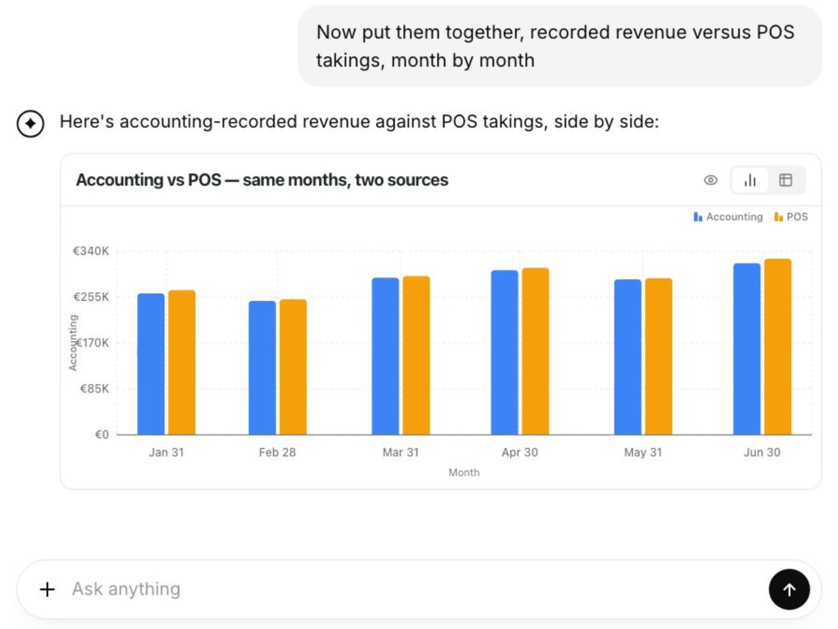Select the Feb 28 POS orange bar
This screenshot has width=838, height=629.
[293, 367]
